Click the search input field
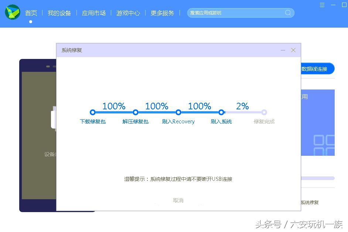This screenshot has height=232, width=348. (236, 13)
